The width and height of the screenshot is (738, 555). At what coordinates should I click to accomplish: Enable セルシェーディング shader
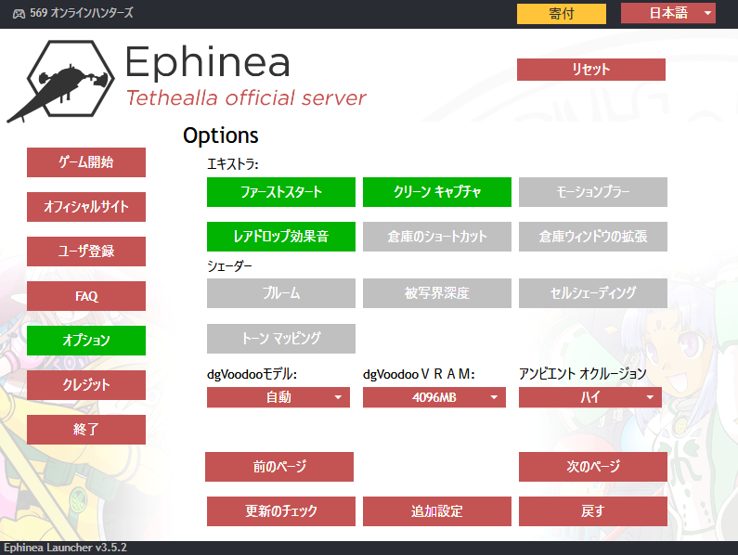[x=593, y=293]
